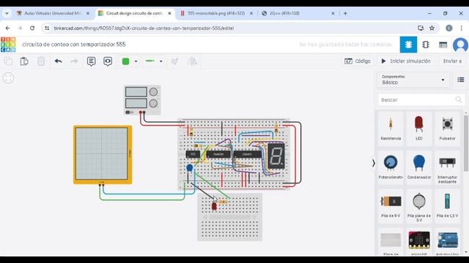Click the red LED on small breadboard
The image size is (469, 263).
click(x=214, y=206)
